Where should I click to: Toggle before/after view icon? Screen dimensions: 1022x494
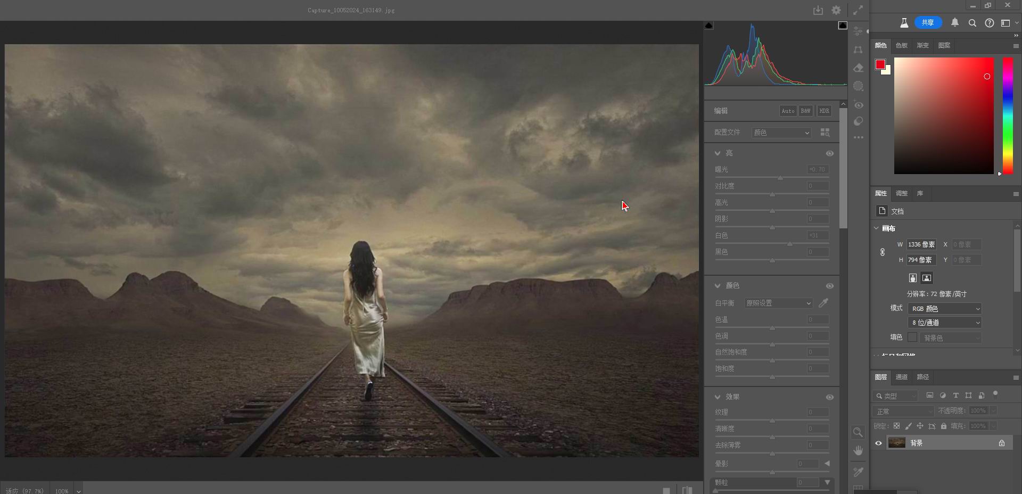[687, 490]
